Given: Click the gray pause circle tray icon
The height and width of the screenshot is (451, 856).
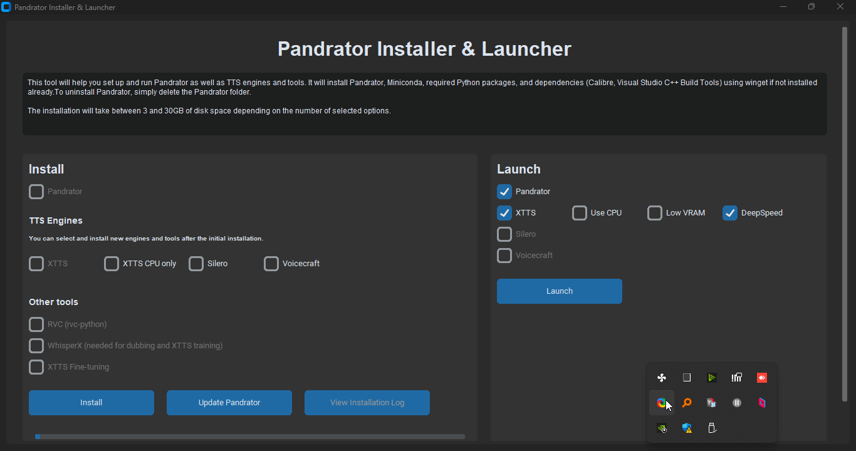Looking at the screenshot, I should [737, 403].
